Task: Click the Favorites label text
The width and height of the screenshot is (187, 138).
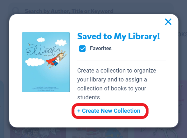Action: (x=100, y=49)
